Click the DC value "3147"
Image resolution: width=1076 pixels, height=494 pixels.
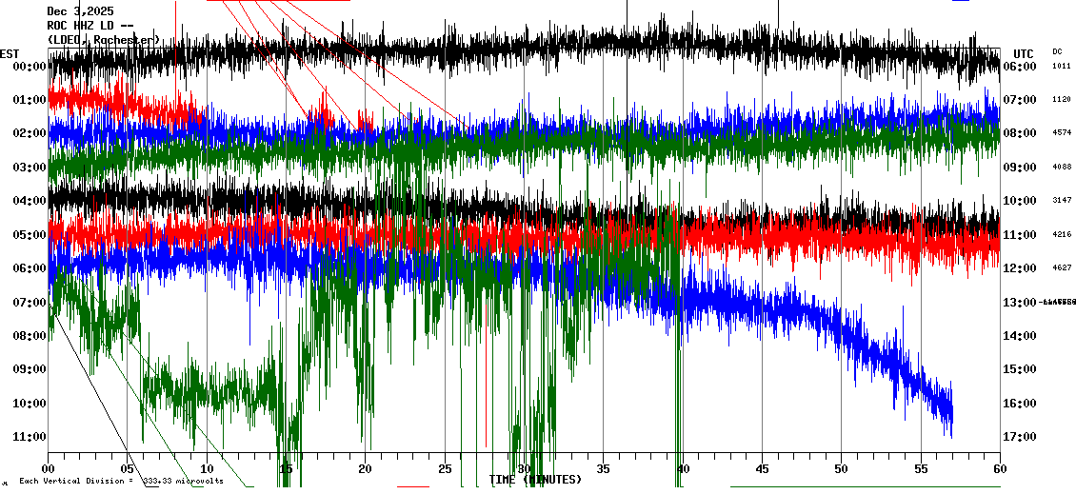(x=1061, y=201)
